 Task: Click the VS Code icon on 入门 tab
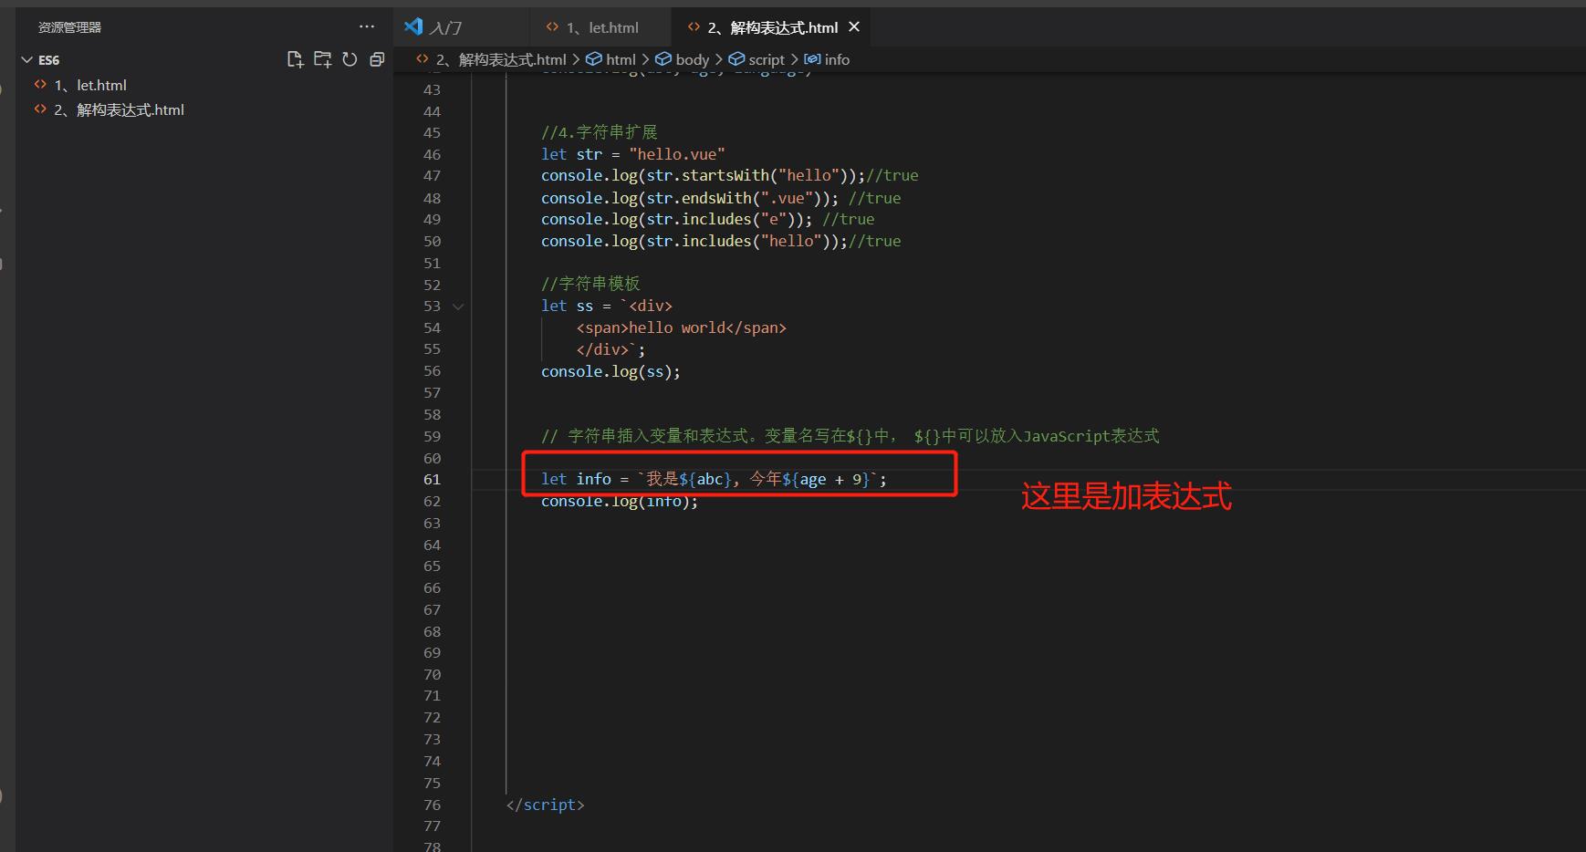click(413, 26)
